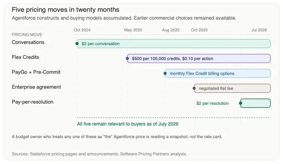
Task: Select the '$500 per 100,000 credits' bar
Action: (199, 58)
